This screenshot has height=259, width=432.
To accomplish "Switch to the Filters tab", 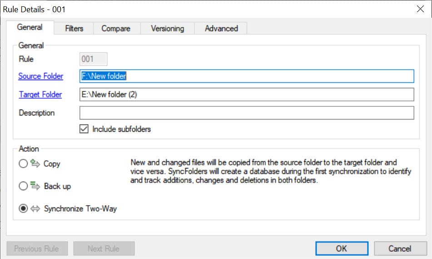I will pos(74,29).
